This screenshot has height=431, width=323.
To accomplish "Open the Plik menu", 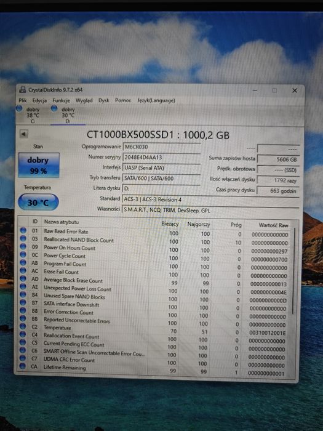I will (23, 100).
